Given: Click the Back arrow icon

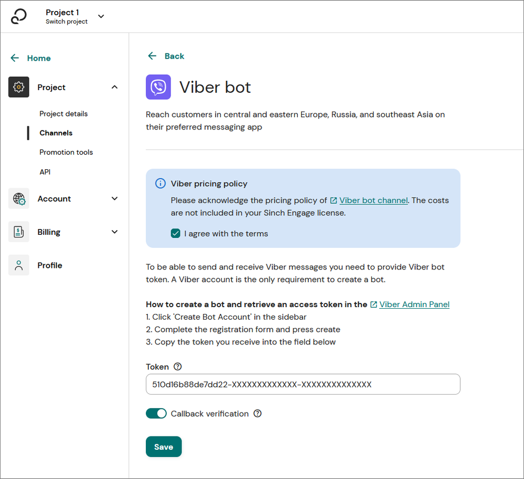Looking at the screenshot, I should click(152, 56).
